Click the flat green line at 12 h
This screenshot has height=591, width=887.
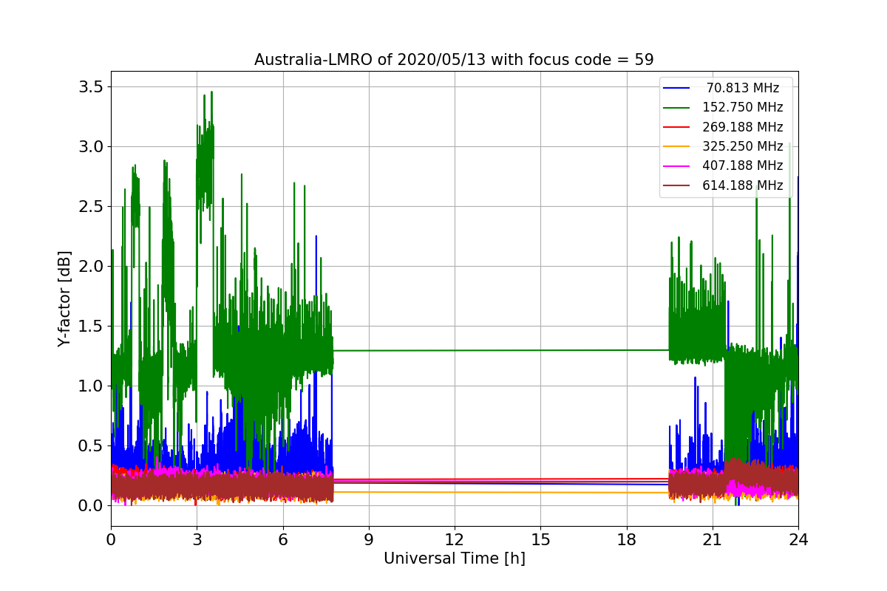[x=455, y=350]
